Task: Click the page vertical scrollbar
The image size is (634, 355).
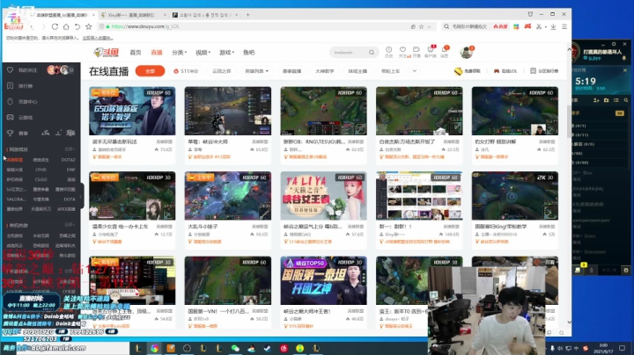Action: tap(570, 121)
